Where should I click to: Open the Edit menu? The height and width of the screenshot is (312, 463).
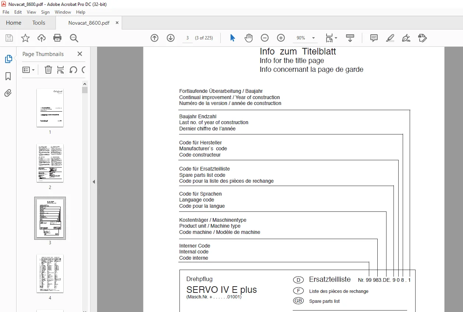click(18, 12)
